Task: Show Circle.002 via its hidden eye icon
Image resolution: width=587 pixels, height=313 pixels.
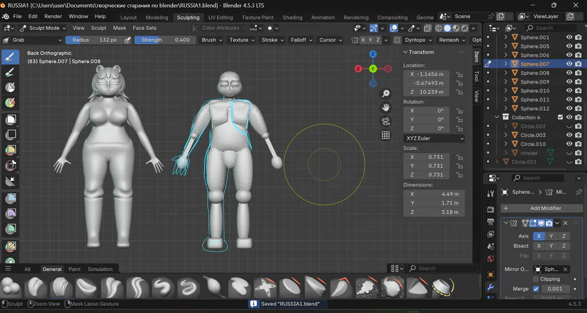Action: coord(569,126)
